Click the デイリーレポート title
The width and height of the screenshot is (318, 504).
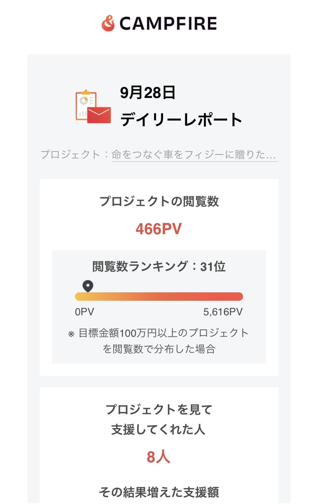click(x=181, y=119)
